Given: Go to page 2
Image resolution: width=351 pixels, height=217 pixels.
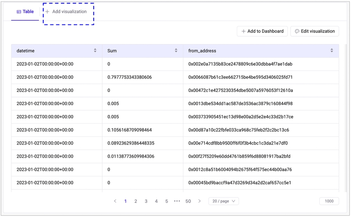Looking at the screenshot, I should click(x=136, y=201).
